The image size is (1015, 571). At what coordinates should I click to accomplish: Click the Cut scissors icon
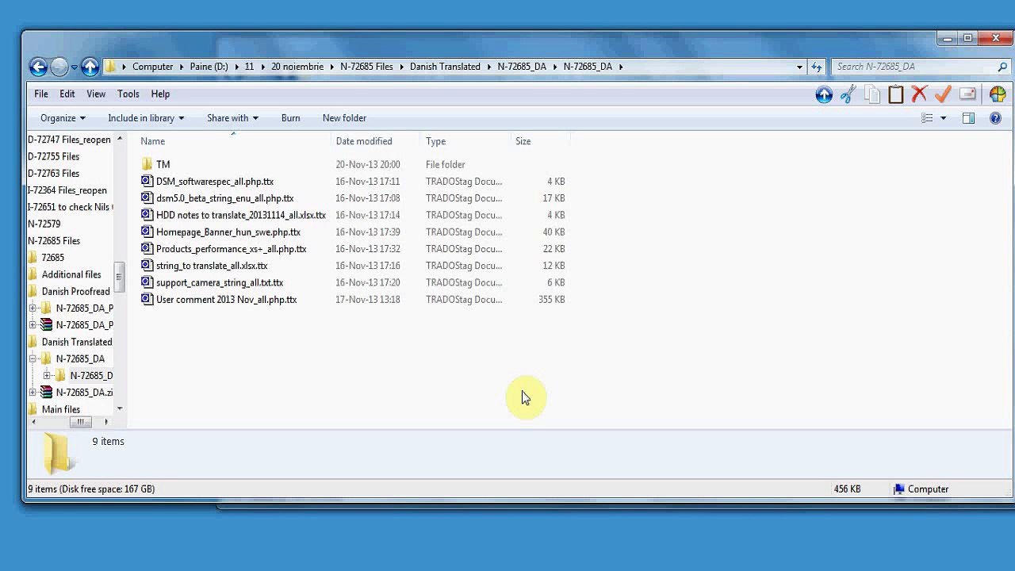[x=848, y=94]
